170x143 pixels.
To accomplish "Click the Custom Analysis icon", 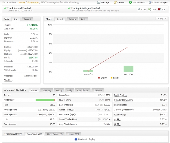I will click(150, 2).
